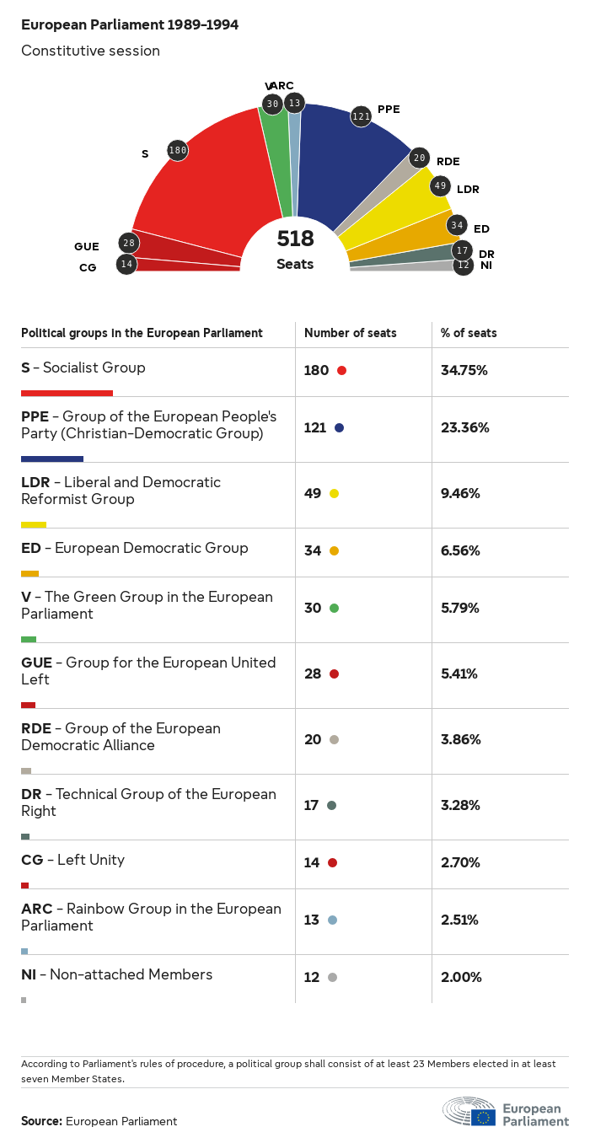The image size is (590, 1143).
Task: Click the European Parliament logo
Action: pos(506,1113)
